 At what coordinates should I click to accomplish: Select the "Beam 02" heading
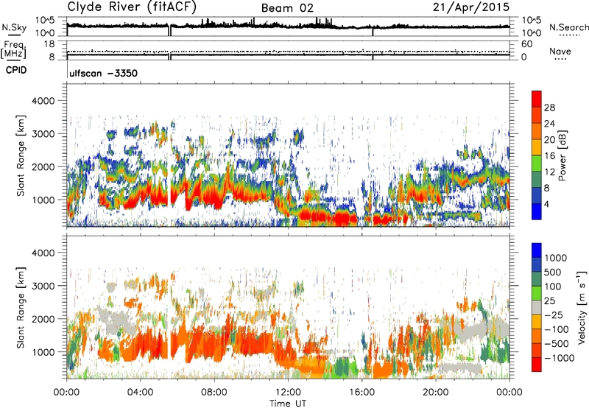pos(287,8)
